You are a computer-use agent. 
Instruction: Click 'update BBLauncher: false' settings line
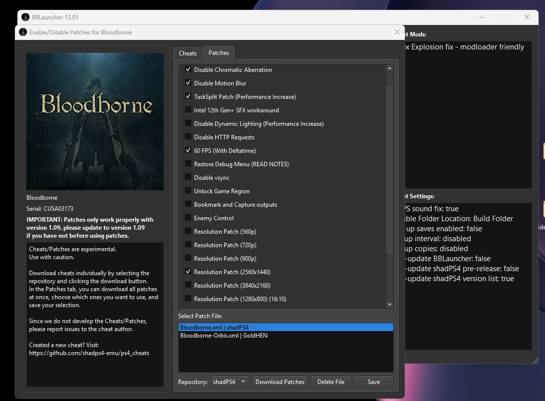[448, 258]
